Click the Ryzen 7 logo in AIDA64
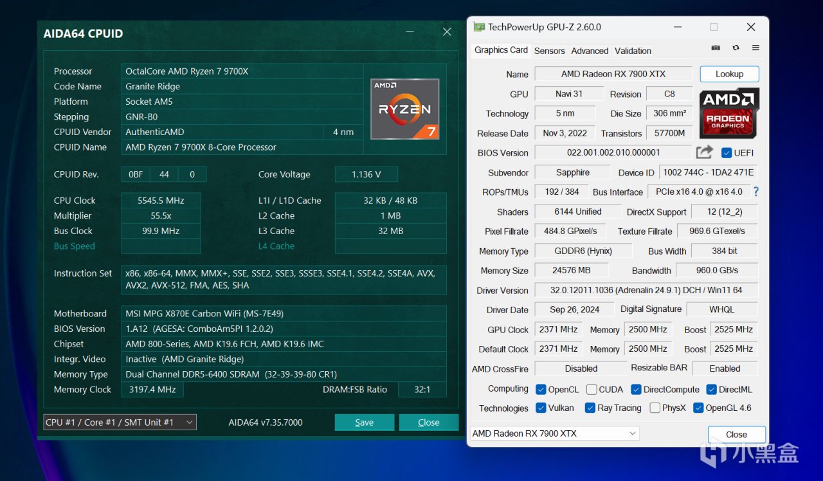The height and width of the screenshot is (481, 823). point(405,109)
